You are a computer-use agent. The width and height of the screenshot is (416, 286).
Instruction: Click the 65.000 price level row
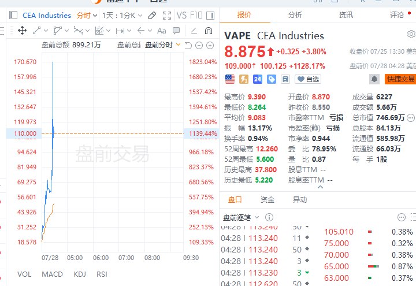point(369,266)
